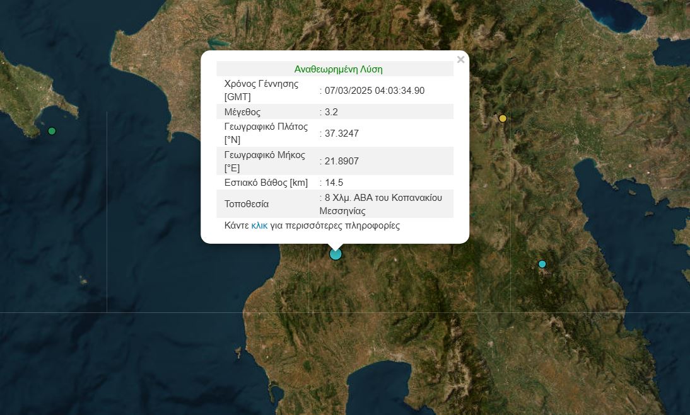The width and height of the screenshot is (690, 415).
Task: Click the 'Τοποθεσία' row label
Action: pyautogui.click(x=247, y=204)
